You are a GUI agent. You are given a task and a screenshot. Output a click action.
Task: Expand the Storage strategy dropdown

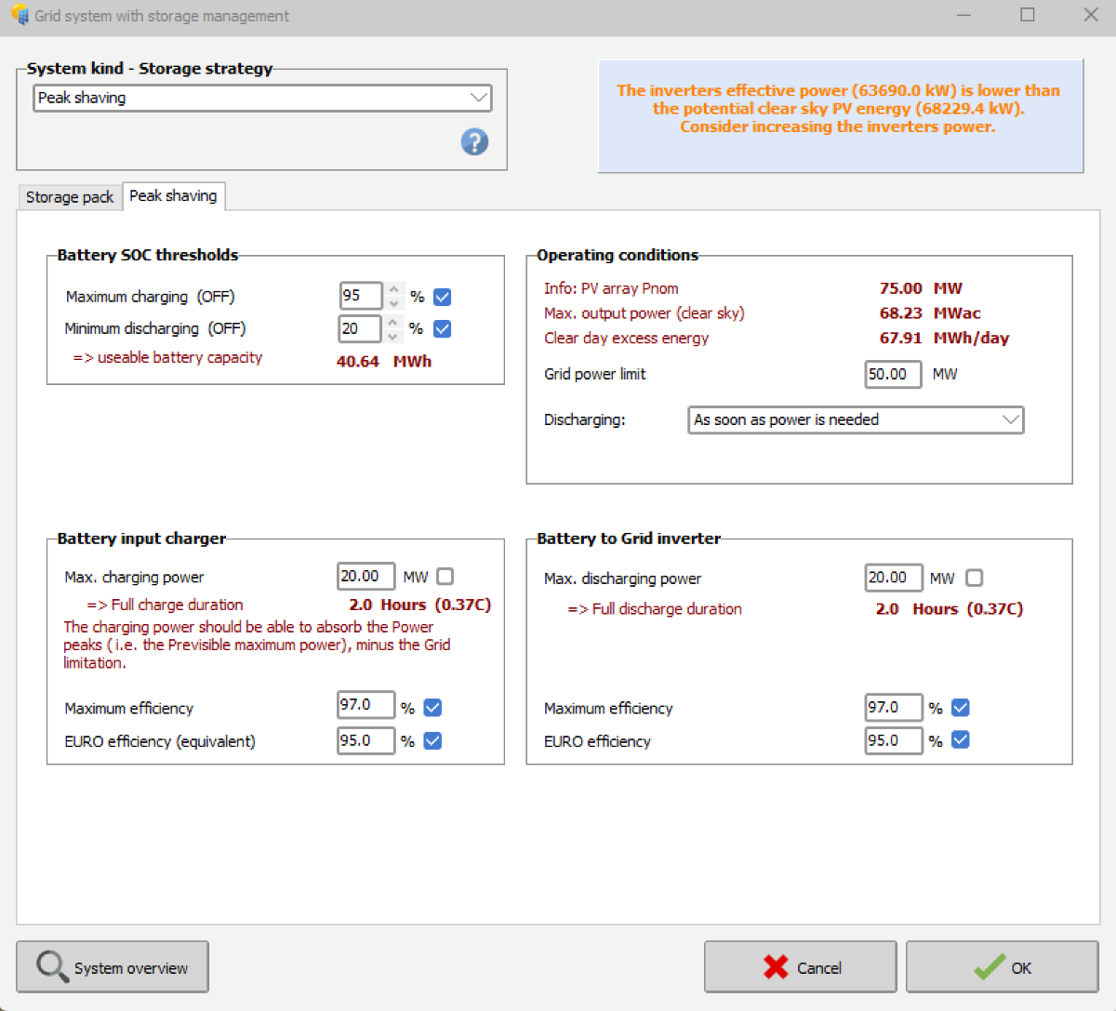pos(478,98)
